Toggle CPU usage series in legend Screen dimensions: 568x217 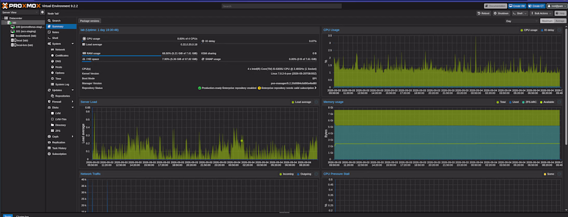[529, 30]
